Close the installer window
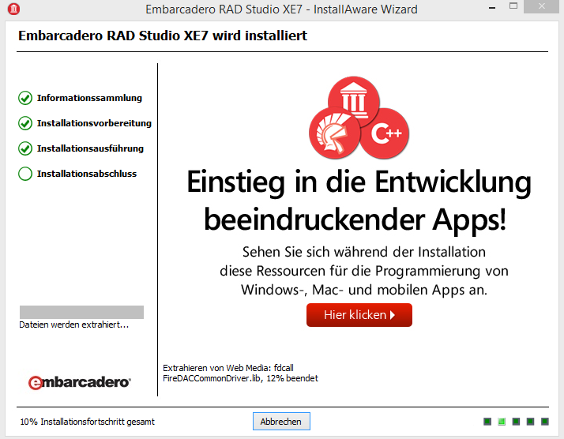The height and width of the screenshot is (439, 564). click(x=541, y=6)
